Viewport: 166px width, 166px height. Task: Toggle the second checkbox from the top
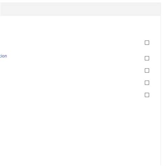tap(147, 58)
